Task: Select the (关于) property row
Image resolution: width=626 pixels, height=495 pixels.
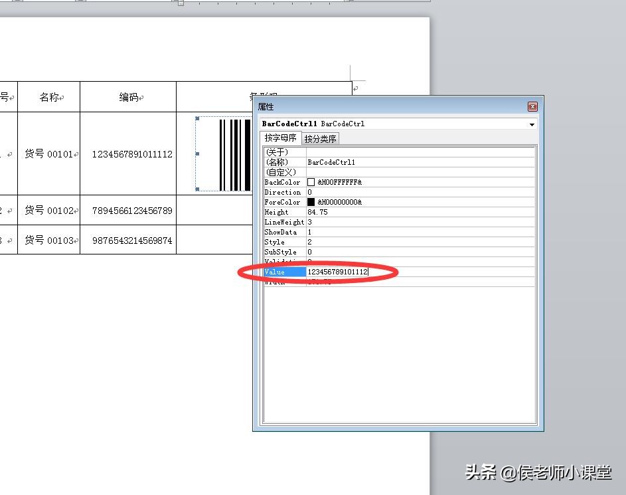Action: point(399,152)
